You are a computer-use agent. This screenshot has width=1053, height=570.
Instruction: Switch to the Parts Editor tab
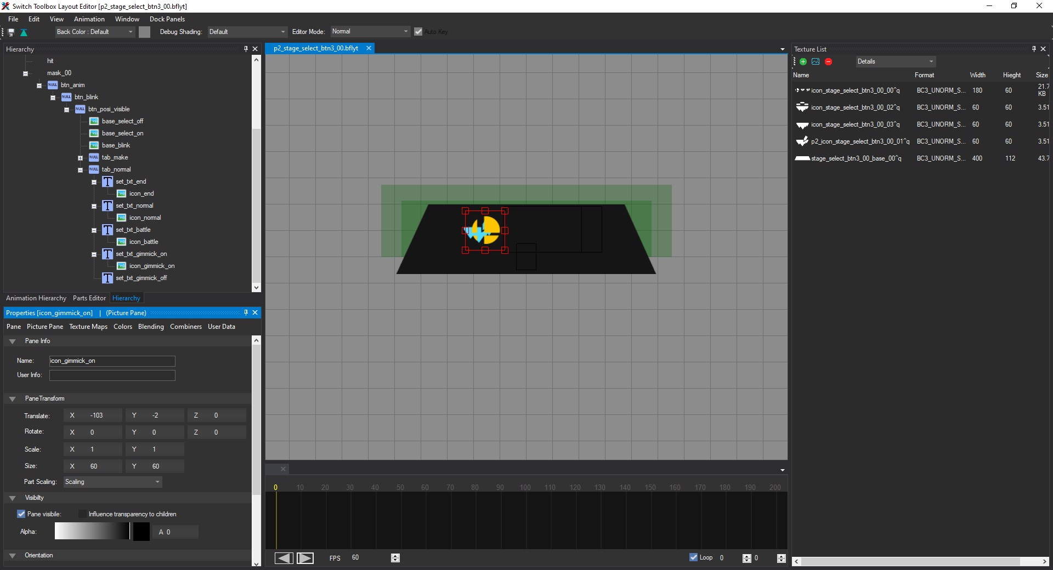point(89,298)
